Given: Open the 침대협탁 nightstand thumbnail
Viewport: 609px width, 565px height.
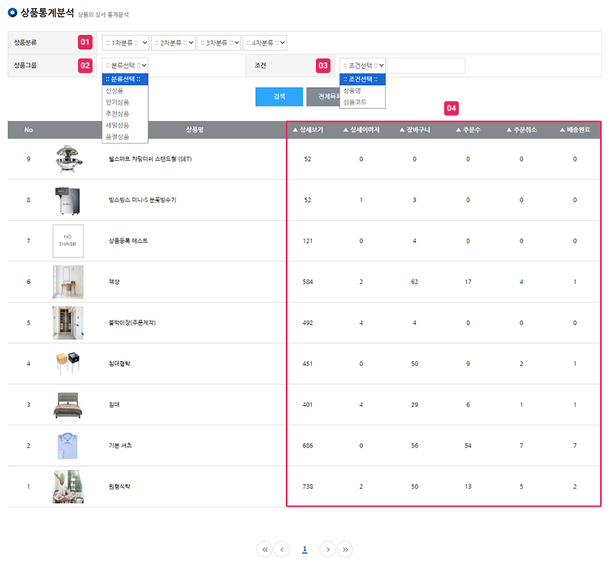Looking at the screenshot, I should tap(68, 363).
